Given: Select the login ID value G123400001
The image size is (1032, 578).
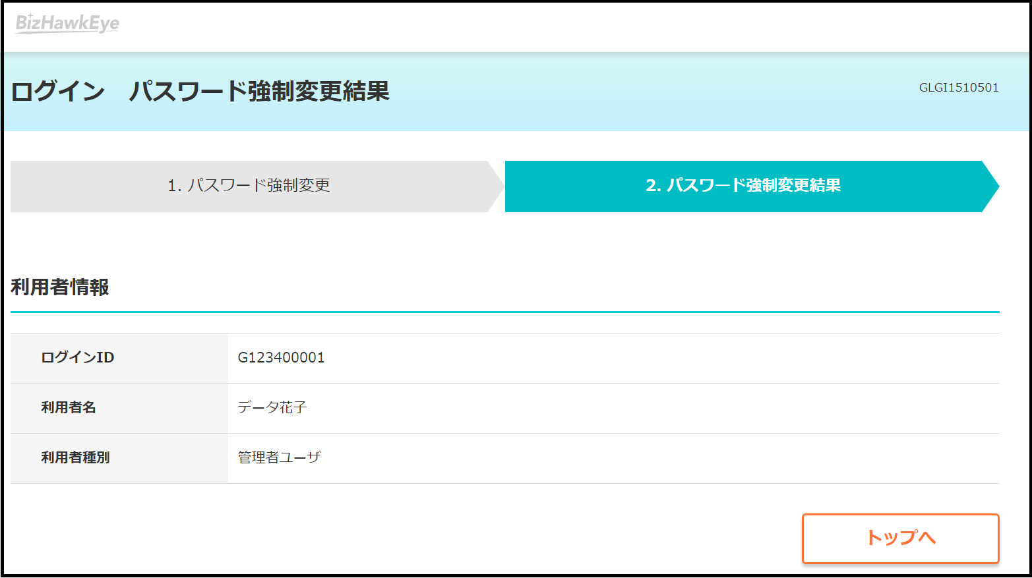Looking at the screenshot, I should (281, 358).
